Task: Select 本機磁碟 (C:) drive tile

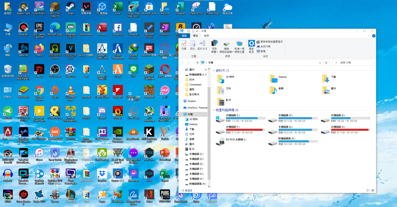Action: [240, 118]
